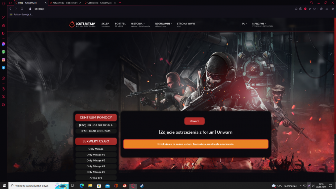Expand the REGULAMIN dropdown menu
Viewport: 336px width, 189px height.
tap(164, 25)
